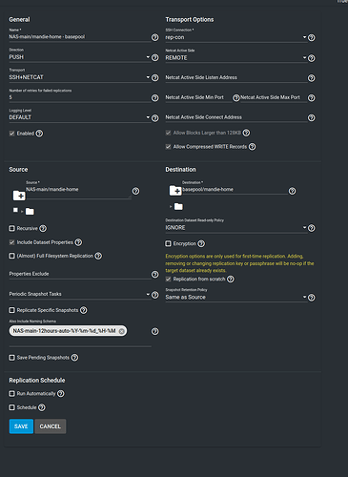Viewport: 348px width, 477px height.
Task: Uncheck Allow Compressed WRITE Records
Action: tap(168, 147)
